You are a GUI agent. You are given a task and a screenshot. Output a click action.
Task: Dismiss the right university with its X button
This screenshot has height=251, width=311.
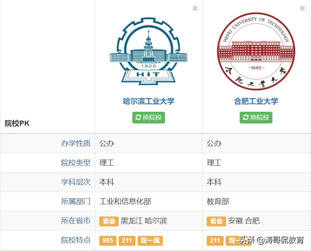pyautogui.click(x=303, y=8)
